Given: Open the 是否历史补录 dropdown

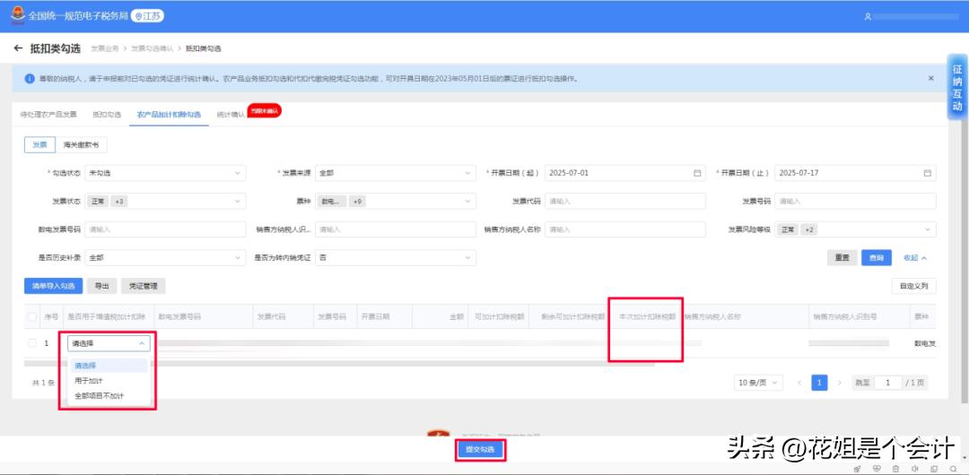Looking at the screenshot, I should tap(165, 257).
